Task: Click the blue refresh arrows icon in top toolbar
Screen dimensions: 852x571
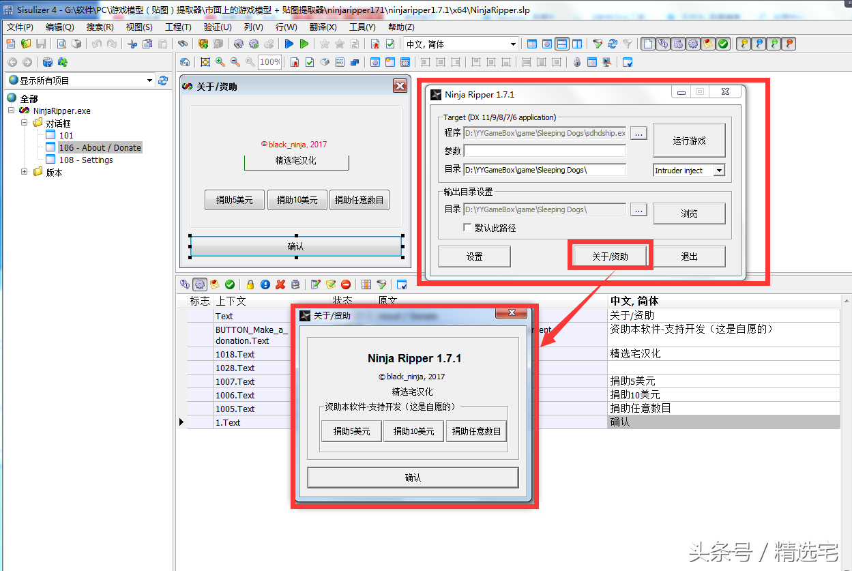Action: coord(613,44)
